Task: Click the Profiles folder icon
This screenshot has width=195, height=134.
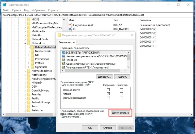Action: 32,63
